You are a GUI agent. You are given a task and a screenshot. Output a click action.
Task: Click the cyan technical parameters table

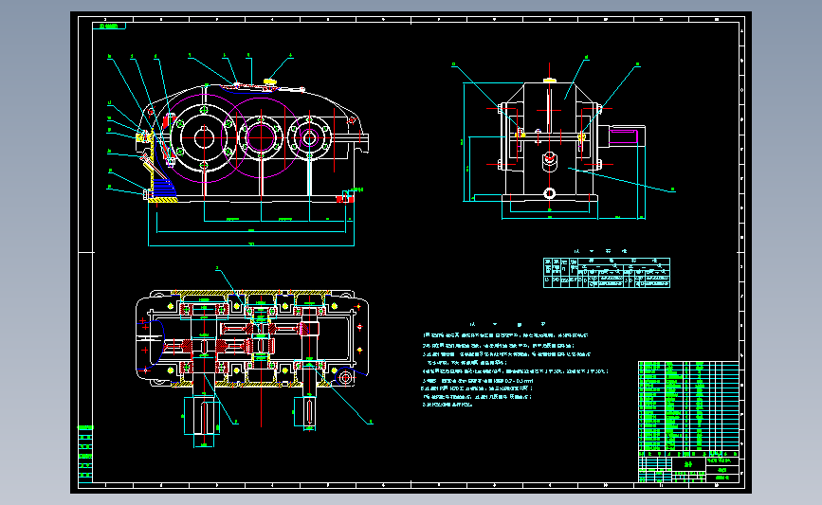click(x=607, y=273)
